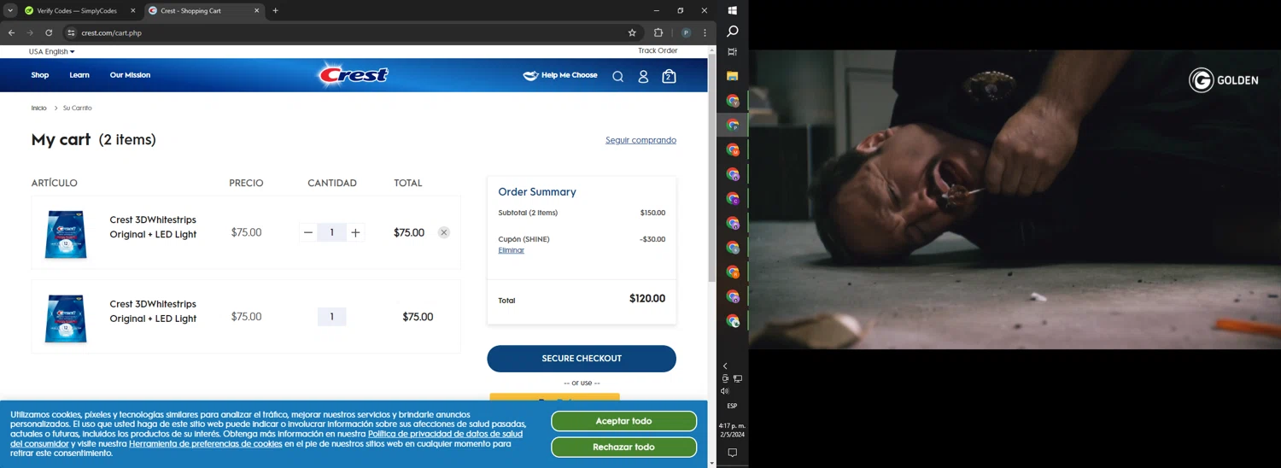Click the address bar URL crest.com/cart.php
The height and width of the screenshot is (468, 1281).
click(112, 33)
